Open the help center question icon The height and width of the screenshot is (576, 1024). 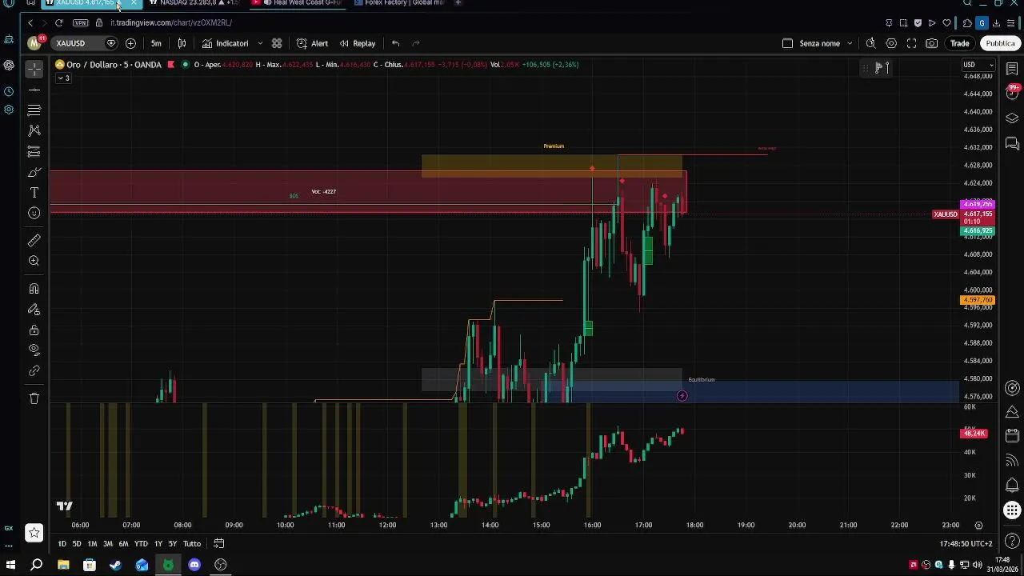(1012, 542)
